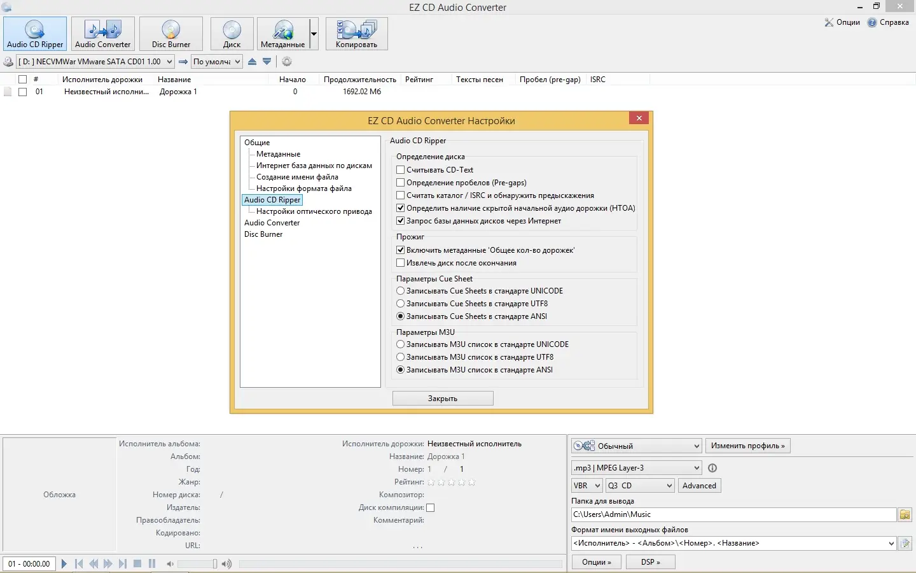This screenshot has height=573, width=916.
Task: Skip to the next track
Action: pos(123,563)
